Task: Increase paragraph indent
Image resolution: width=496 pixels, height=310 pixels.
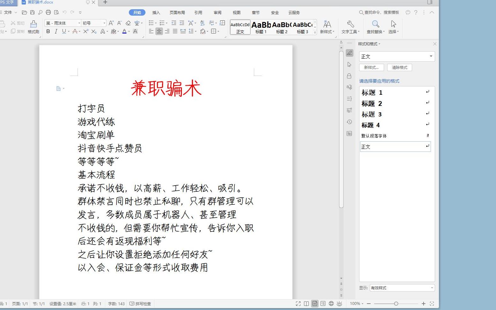Action: (182, 23)
